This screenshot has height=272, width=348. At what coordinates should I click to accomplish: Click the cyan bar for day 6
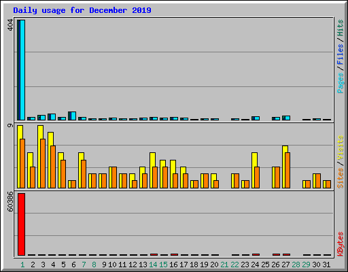[73, 116]
